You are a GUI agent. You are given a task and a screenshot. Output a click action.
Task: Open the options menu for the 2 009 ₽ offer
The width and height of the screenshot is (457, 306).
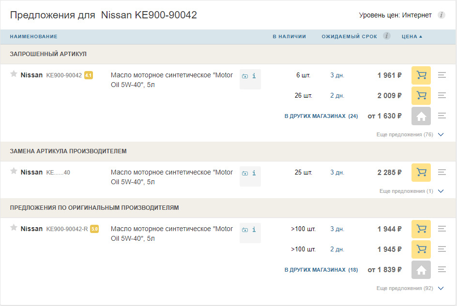click(442, 95)
